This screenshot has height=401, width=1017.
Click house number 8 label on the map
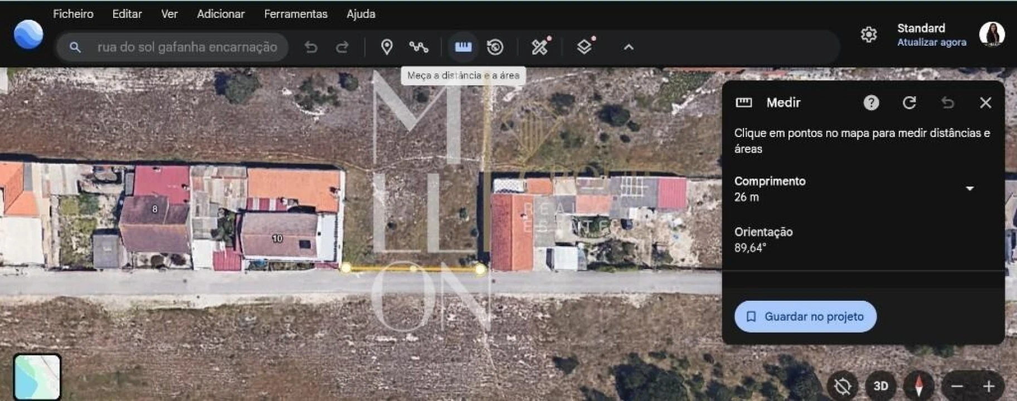click(155, 209)
